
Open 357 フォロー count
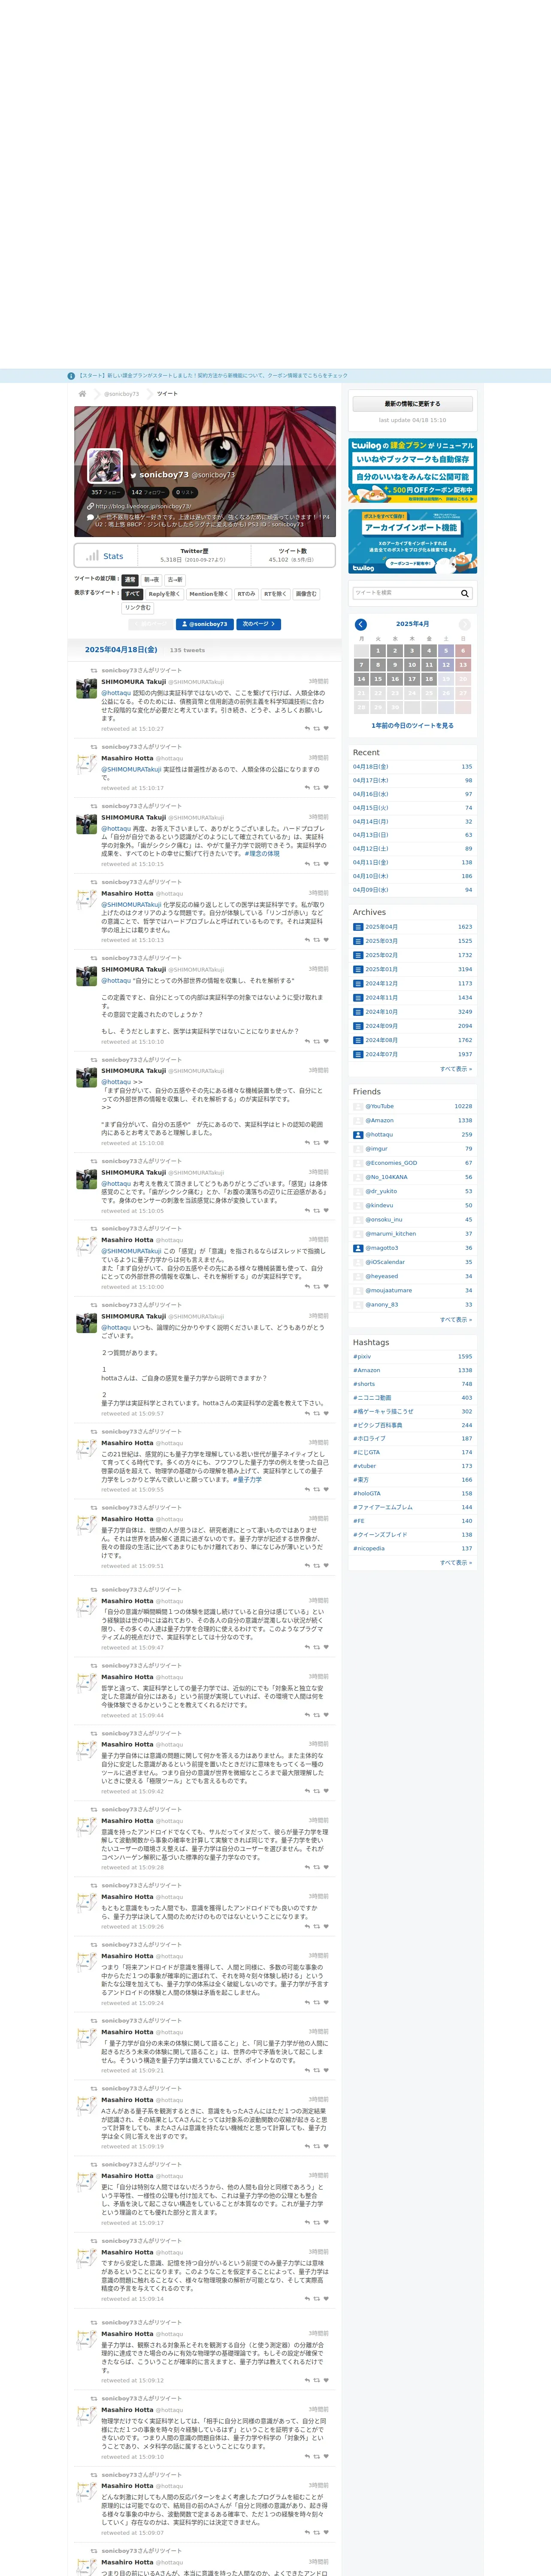(106, 492)
